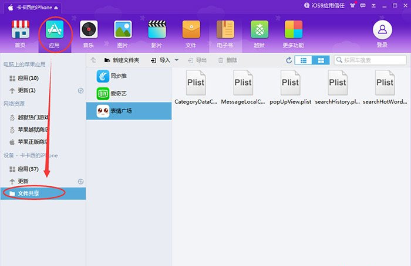
Task: Click the 登录 login avatar
Action: (x=382, y=29)
